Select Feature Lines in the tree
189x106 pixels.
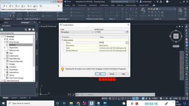click(x=14, y=50)
